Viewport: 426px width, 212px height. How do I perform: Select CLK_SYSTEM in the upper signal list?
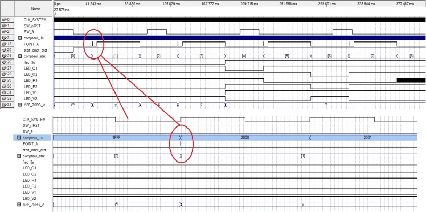(x=35, y=20)
